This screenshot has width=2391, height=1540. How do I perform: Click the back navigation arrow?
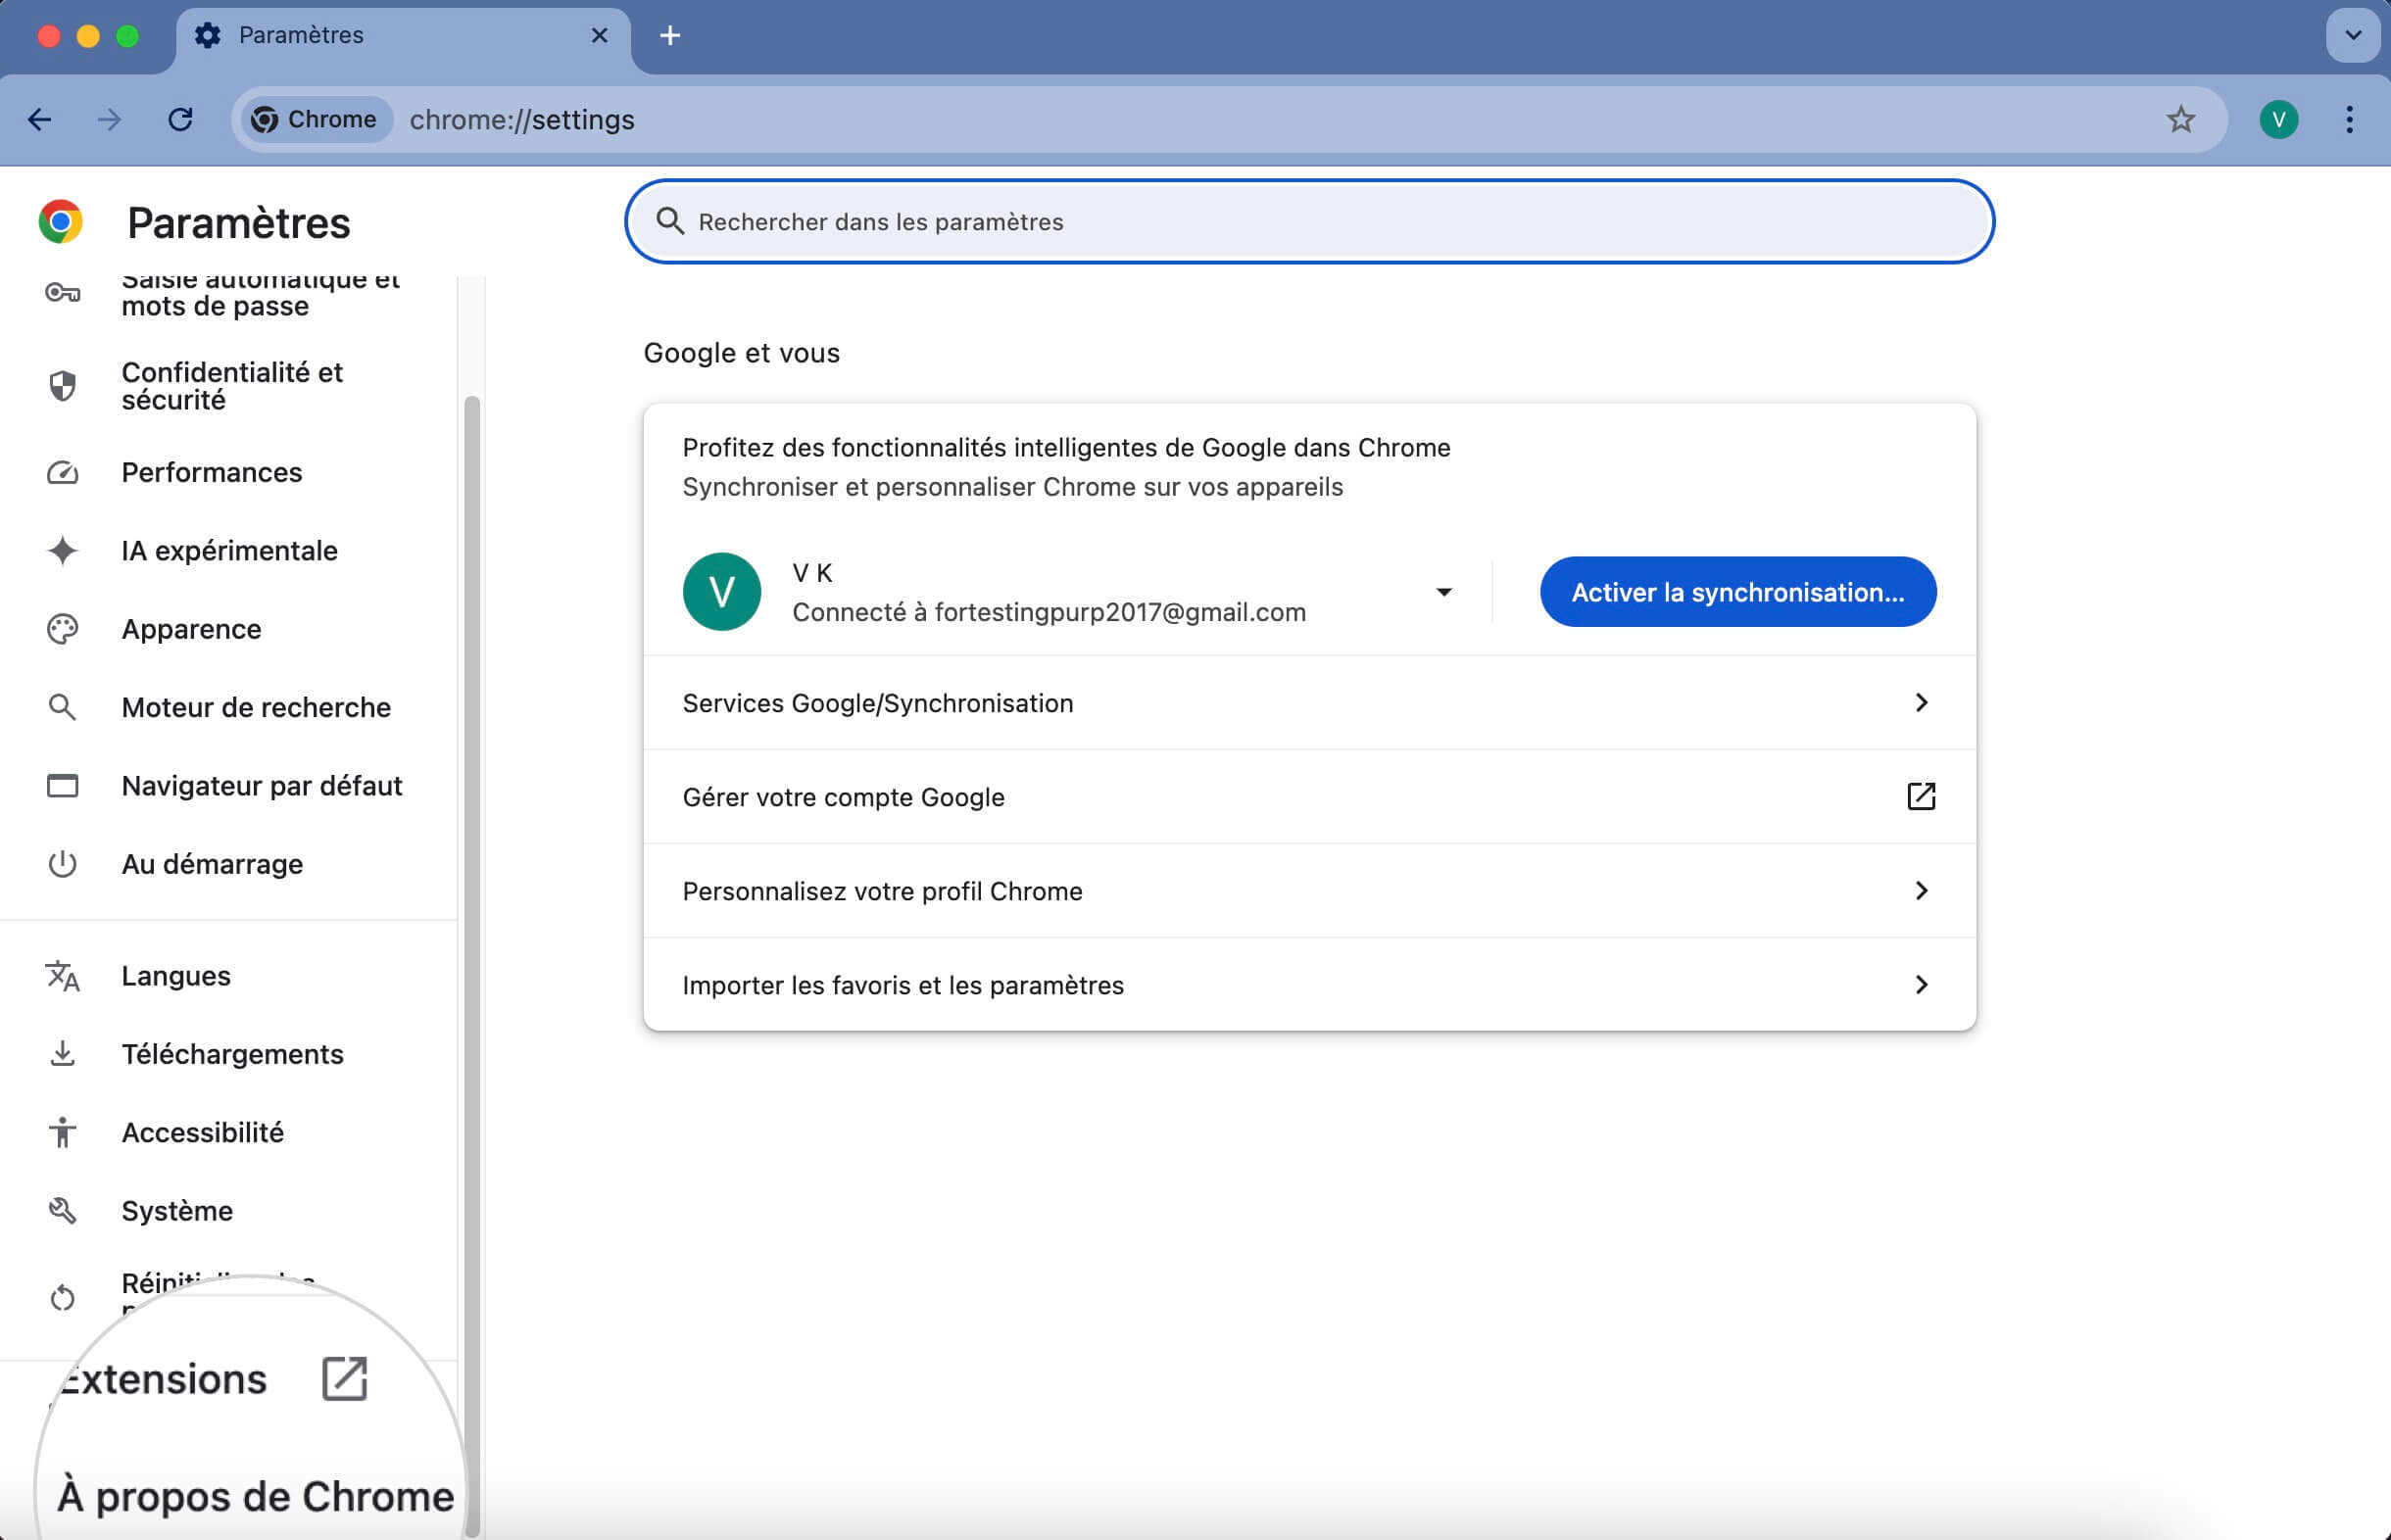(40, 120)
